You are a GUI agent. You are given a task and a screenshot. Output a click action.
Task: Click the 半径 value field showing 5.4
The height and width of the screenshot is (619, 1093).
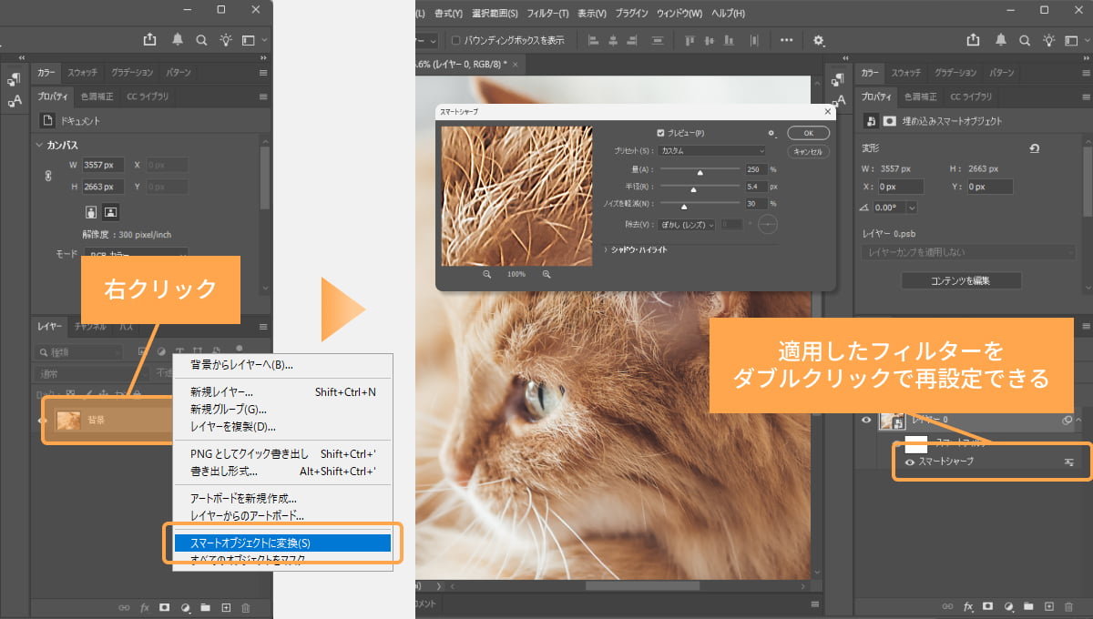point(755,187)
